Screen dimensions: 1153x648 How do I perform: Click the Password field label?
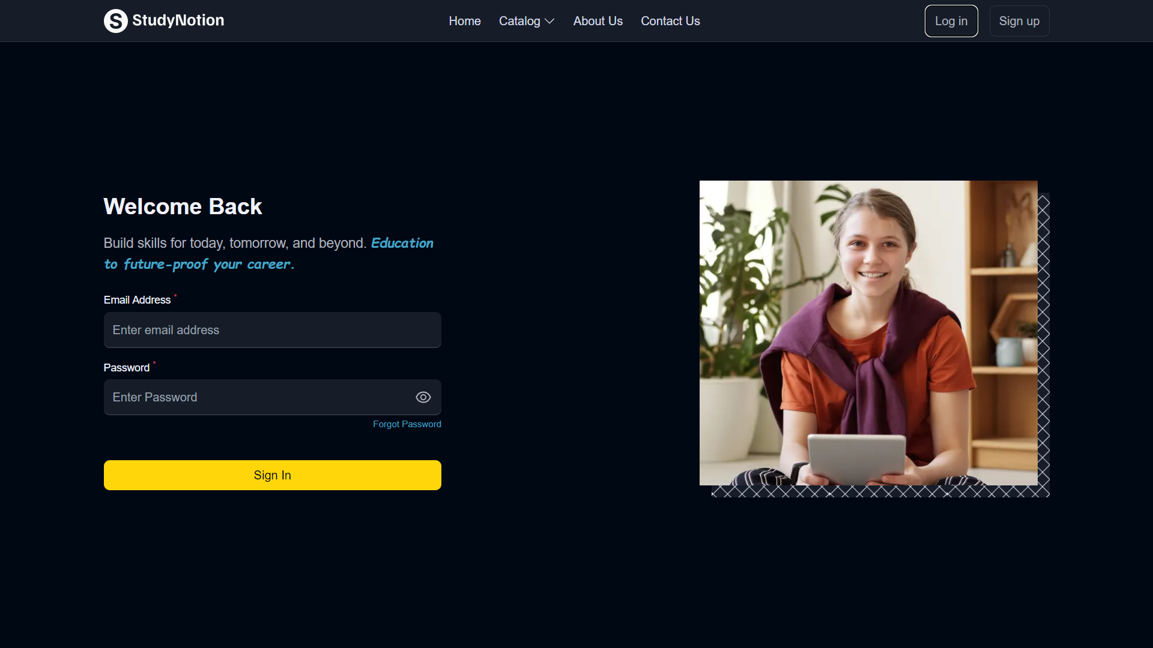[x=126, y=367]
